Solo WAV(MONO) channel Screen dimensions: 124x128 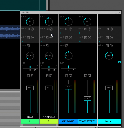pyautogui.click(x=70, y=76)
